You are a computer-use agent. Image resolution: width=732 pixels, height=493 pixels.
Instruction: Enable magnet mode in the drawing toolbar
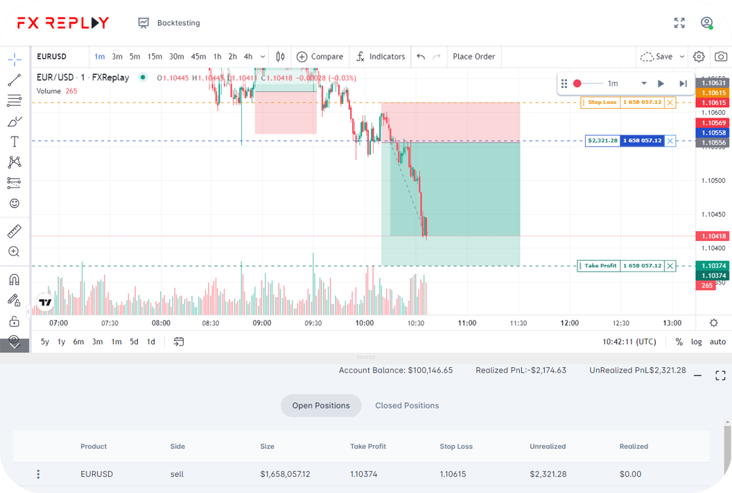pos(15,278)
